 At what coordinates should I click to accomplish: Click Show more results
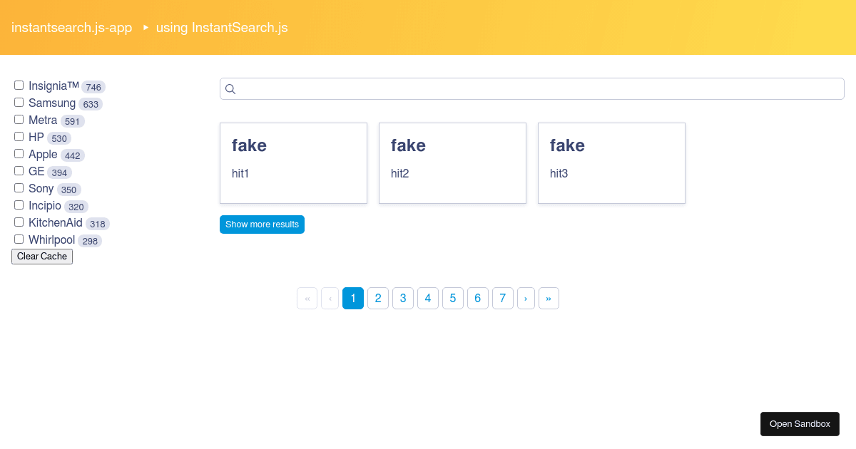pos(262,224)
